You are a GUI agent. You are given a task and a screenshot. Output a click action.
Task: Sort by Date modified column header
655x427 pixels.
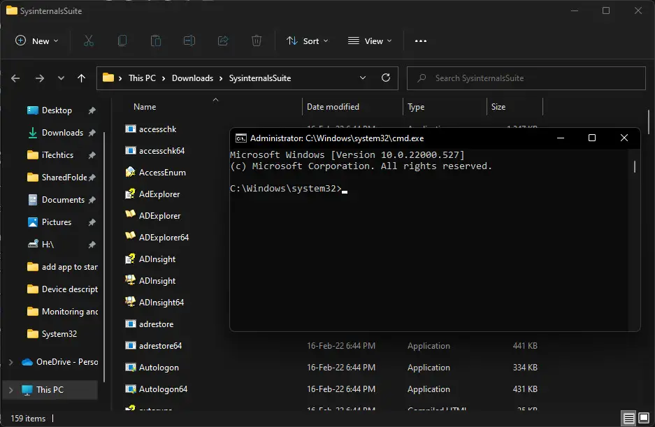pos(333,106)
